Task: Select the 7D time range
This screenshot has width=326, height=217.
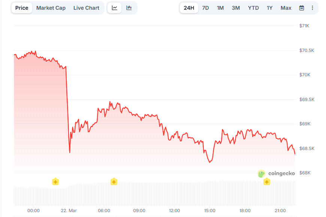Action: click(205, 8)
